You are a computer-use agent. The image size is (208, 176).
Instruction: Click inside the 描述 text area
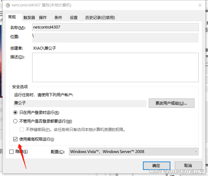point(115,67)
